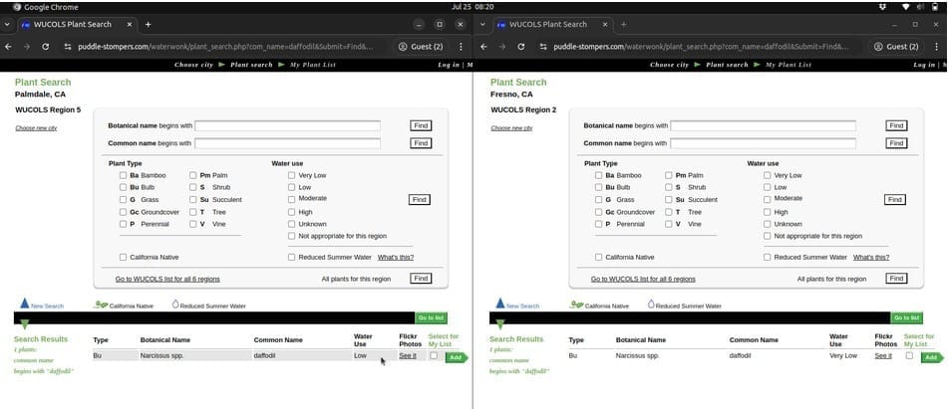Enable the Very Low water use checkbox on the Fresno page
Viewport: 948px width, 409px height.
768,175
